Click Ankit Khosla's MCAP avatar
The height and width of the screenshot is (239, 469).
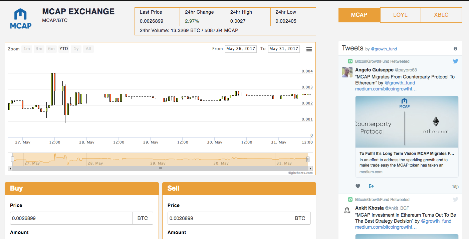click(347, 210)
